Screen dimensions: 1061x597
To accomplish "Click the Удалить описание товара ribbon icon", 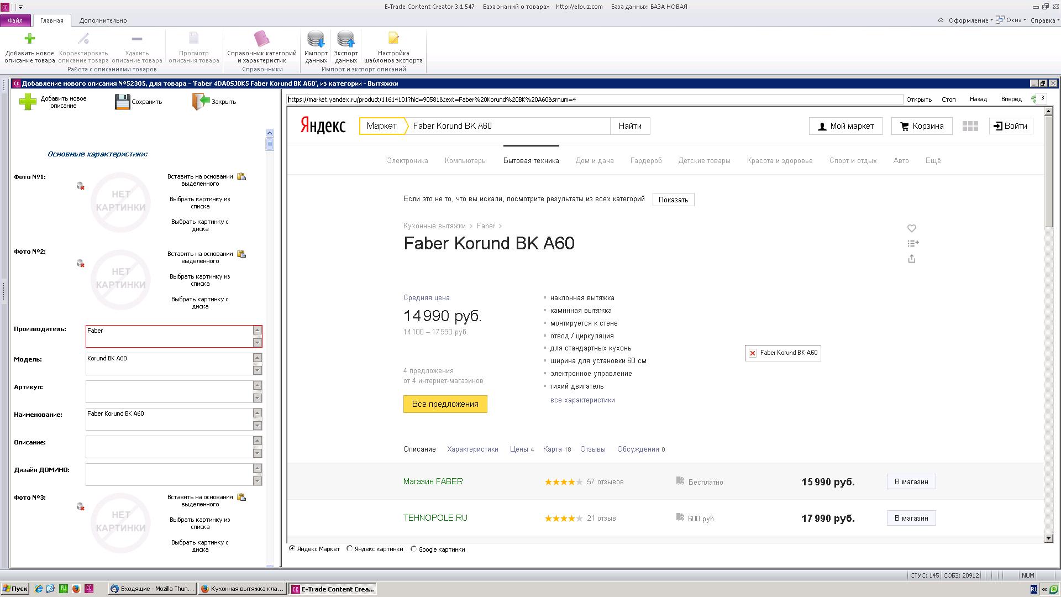I will point(137,39).
